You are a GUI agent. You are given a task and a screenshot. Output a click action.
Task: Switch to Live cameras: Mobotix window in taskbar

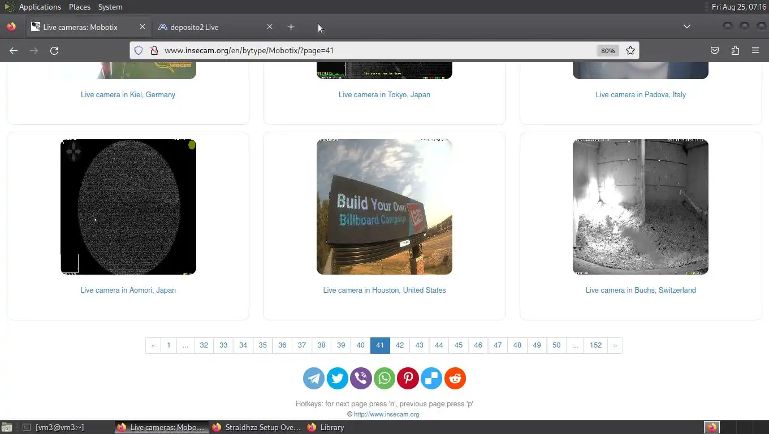click(161, 427)
